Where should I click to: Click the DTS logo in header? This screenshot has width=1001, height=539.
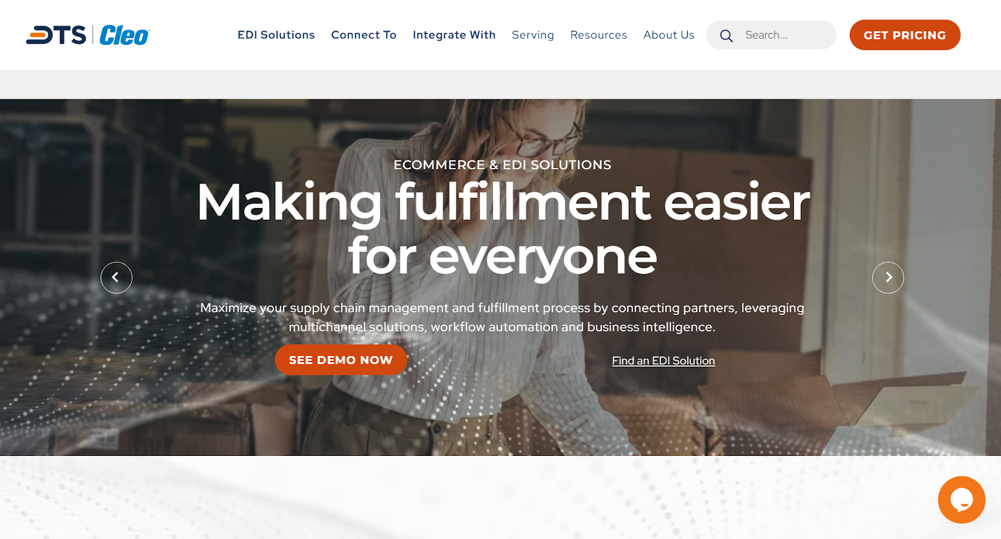pos(56,35)
